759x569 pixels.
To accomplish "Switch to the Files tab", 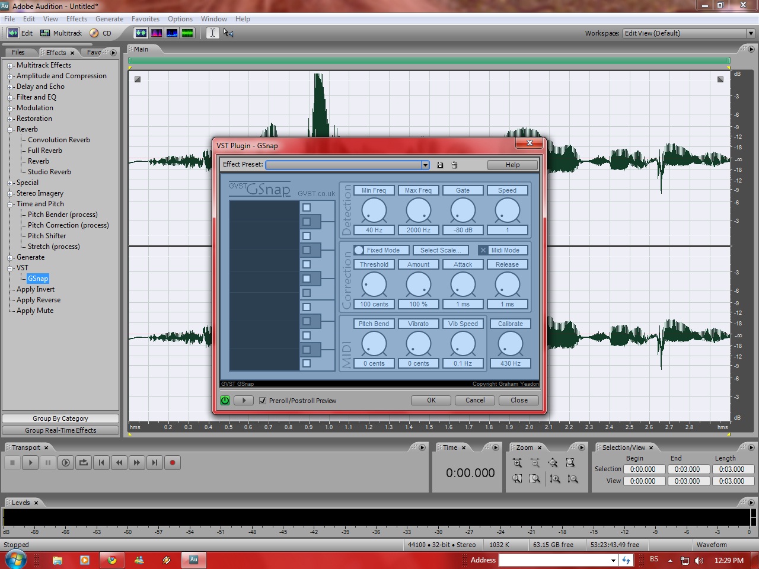I will point(18,52).
